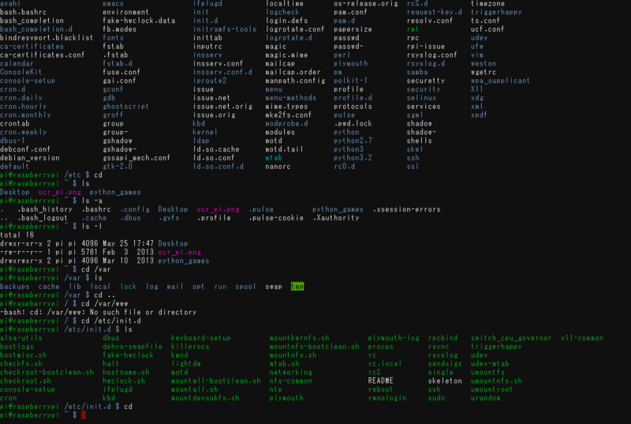Select the dphys-swapfile script name
The width and height of the screenshot is (631, 424).
click(x=133, y=347)
